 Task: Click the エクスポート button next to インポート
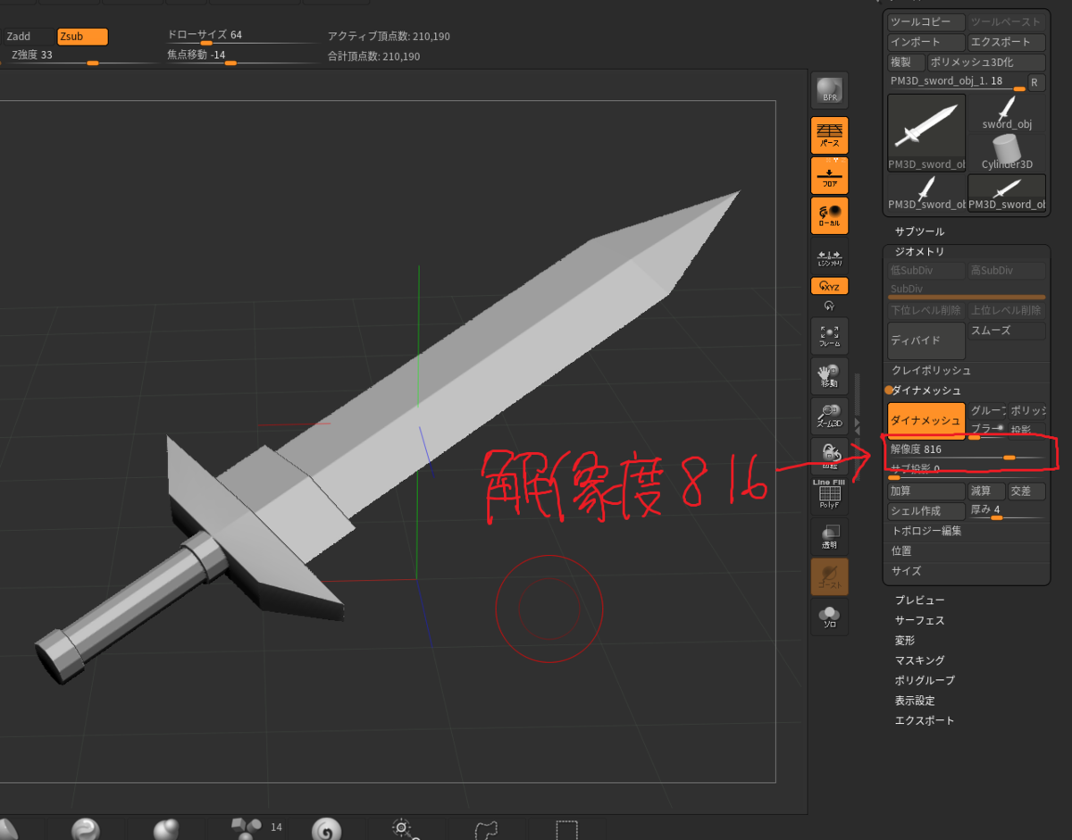(x=1007, y=42)
